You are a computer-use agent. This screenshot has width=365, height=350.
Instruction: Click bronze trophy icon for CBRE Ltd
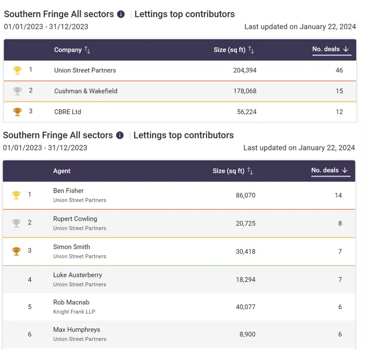(18, 112)
